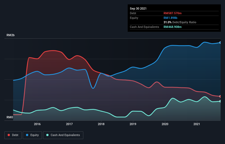Viewport: 225px width, 144px height.
Task: Toggle the Debt series legend button
Action: (x=13, y=135)
